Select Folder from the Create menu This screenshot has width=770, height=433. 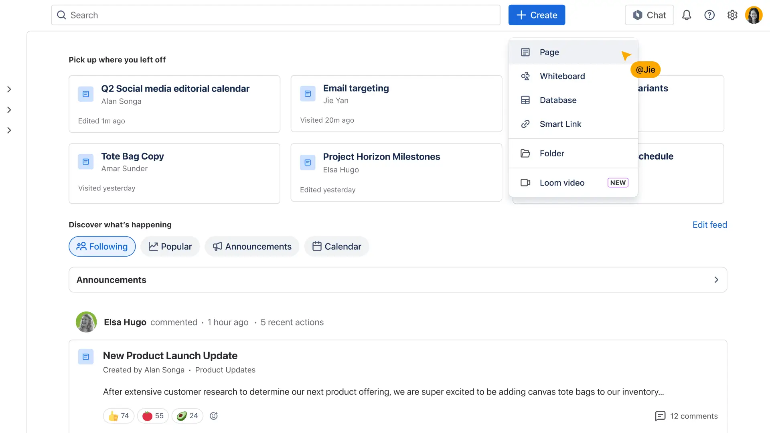pyautogui.click(x=573, y=154)
